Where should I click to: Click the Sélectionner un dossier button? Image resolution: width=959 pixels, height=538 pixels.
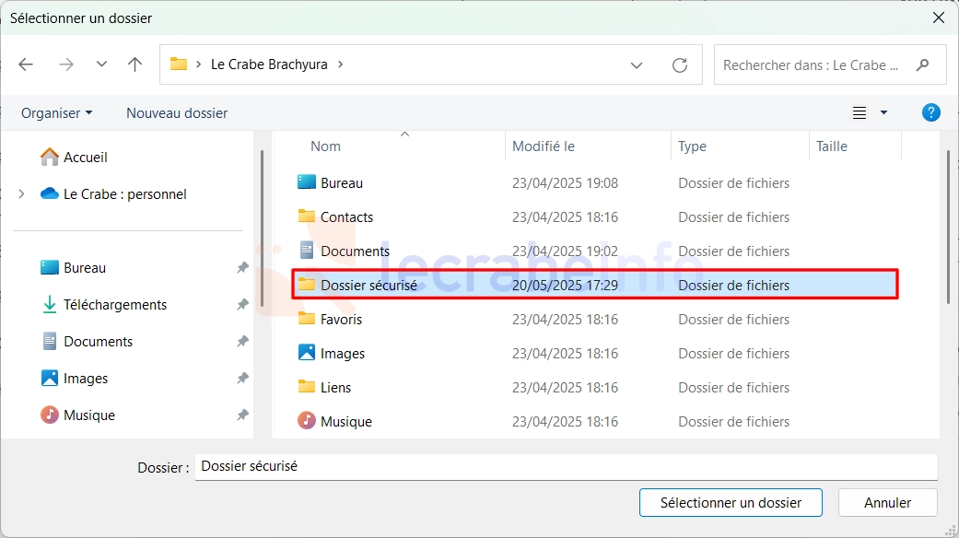pos(731,503)
